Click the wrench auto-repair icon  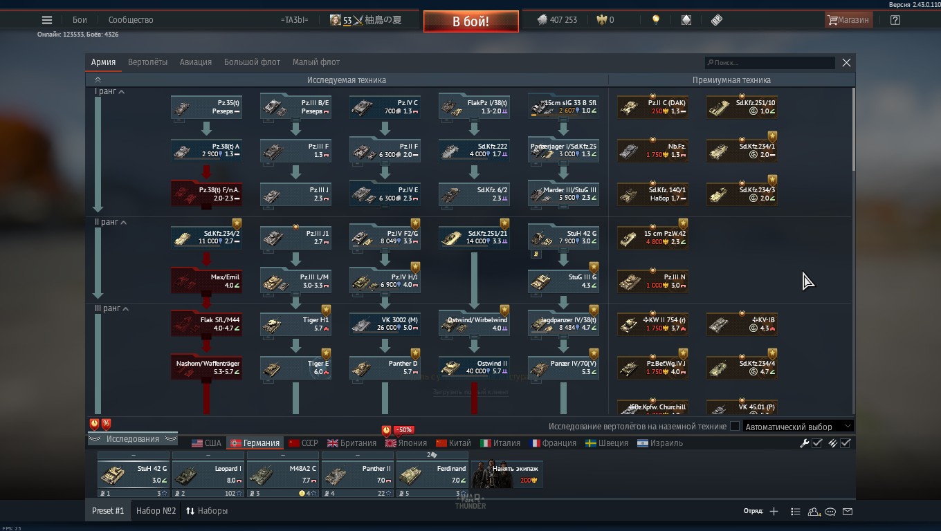(804, 443)
